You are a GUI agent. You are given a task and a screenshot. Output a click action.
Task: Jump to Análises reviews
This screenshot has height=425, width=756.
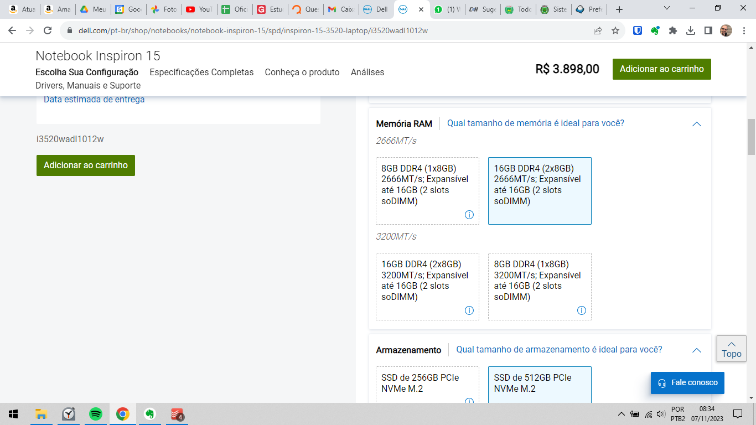point(367,72)
